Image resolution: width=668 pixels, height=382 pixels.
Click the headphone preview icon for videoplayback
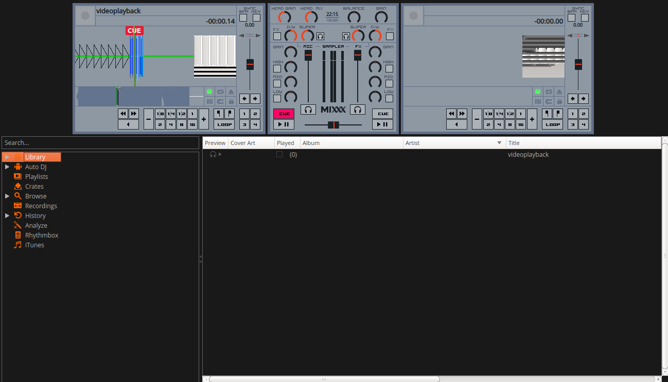pos(213,154)
